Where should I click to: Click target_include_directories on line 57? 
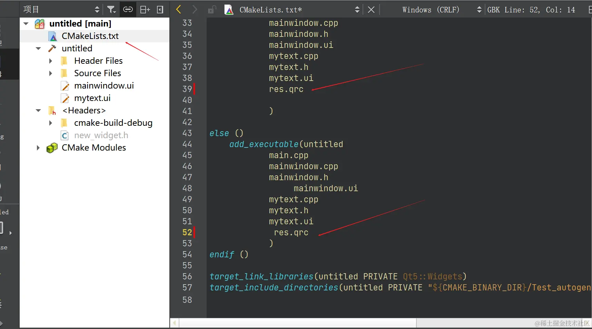[x=274, y=288]
